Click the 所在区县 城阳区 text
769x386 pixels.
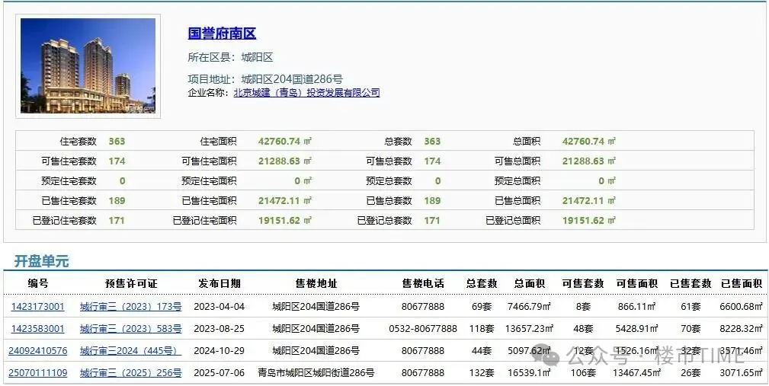(230, 57)
